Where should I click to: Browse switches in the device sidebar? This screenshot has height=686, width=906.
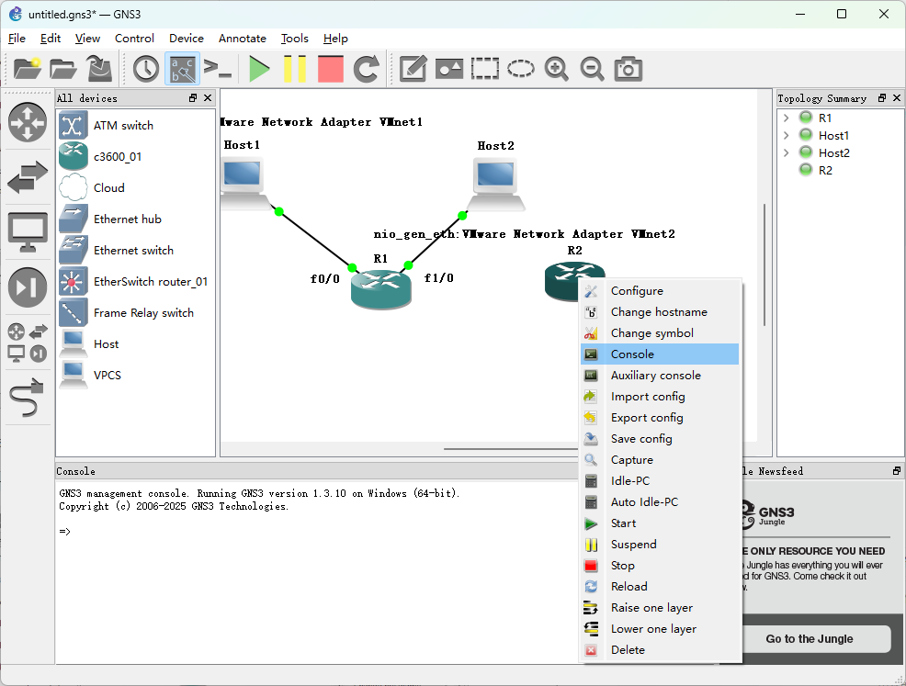[28, 176]
